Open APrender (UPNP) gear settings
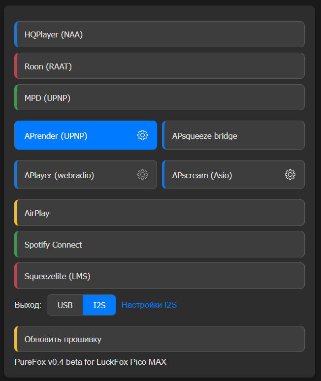The height and width of the screenshot is (381, 321). 142,135
